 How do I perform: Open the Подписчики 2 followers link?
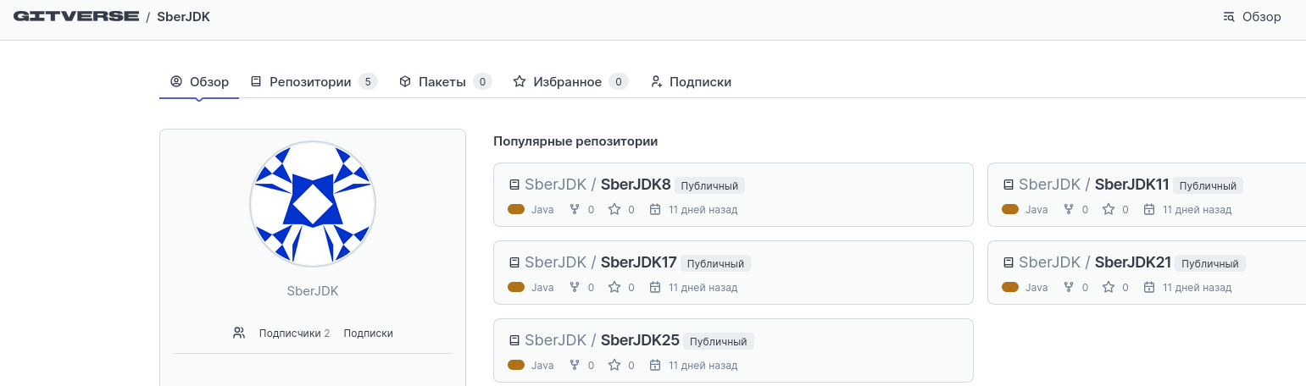pos(294,334)
